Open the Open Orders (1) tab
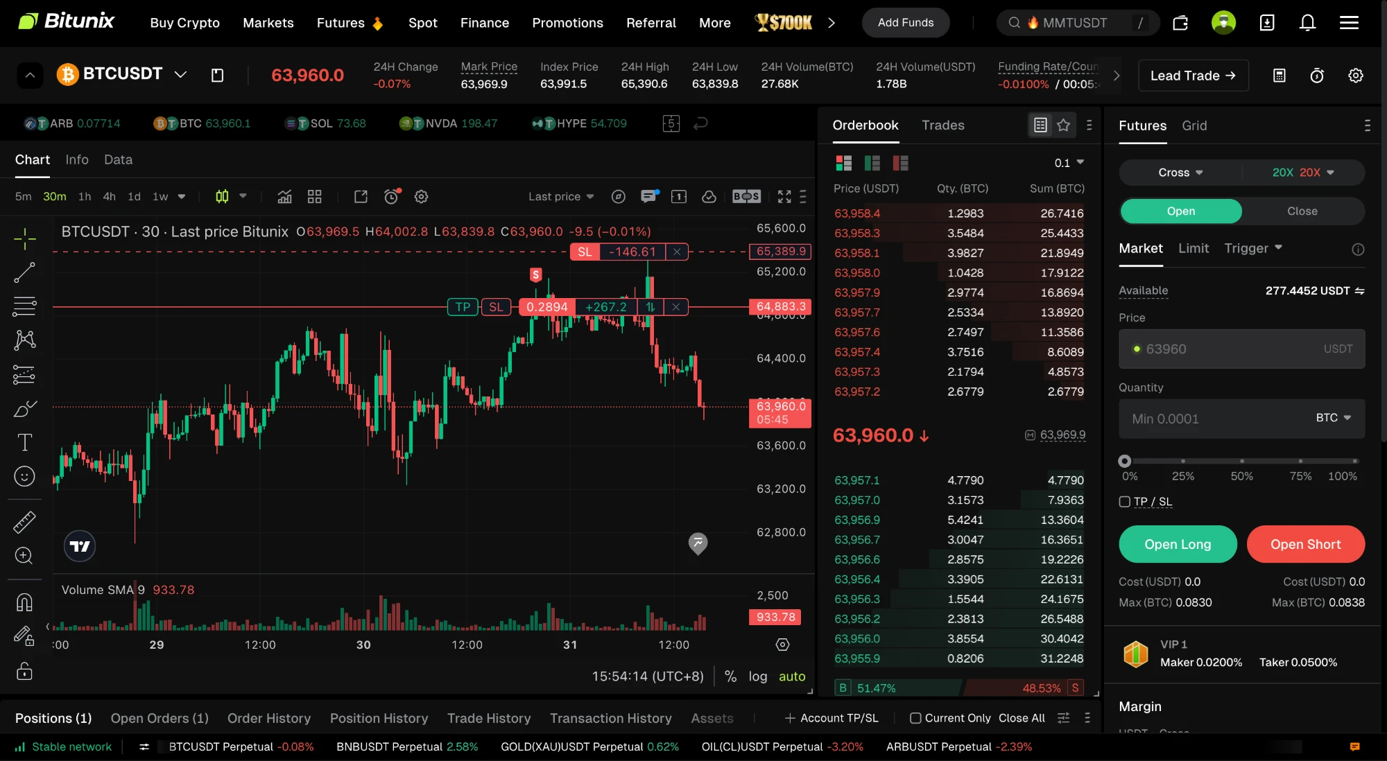The height and width of the screenshot is (761, 1387). 160,718
